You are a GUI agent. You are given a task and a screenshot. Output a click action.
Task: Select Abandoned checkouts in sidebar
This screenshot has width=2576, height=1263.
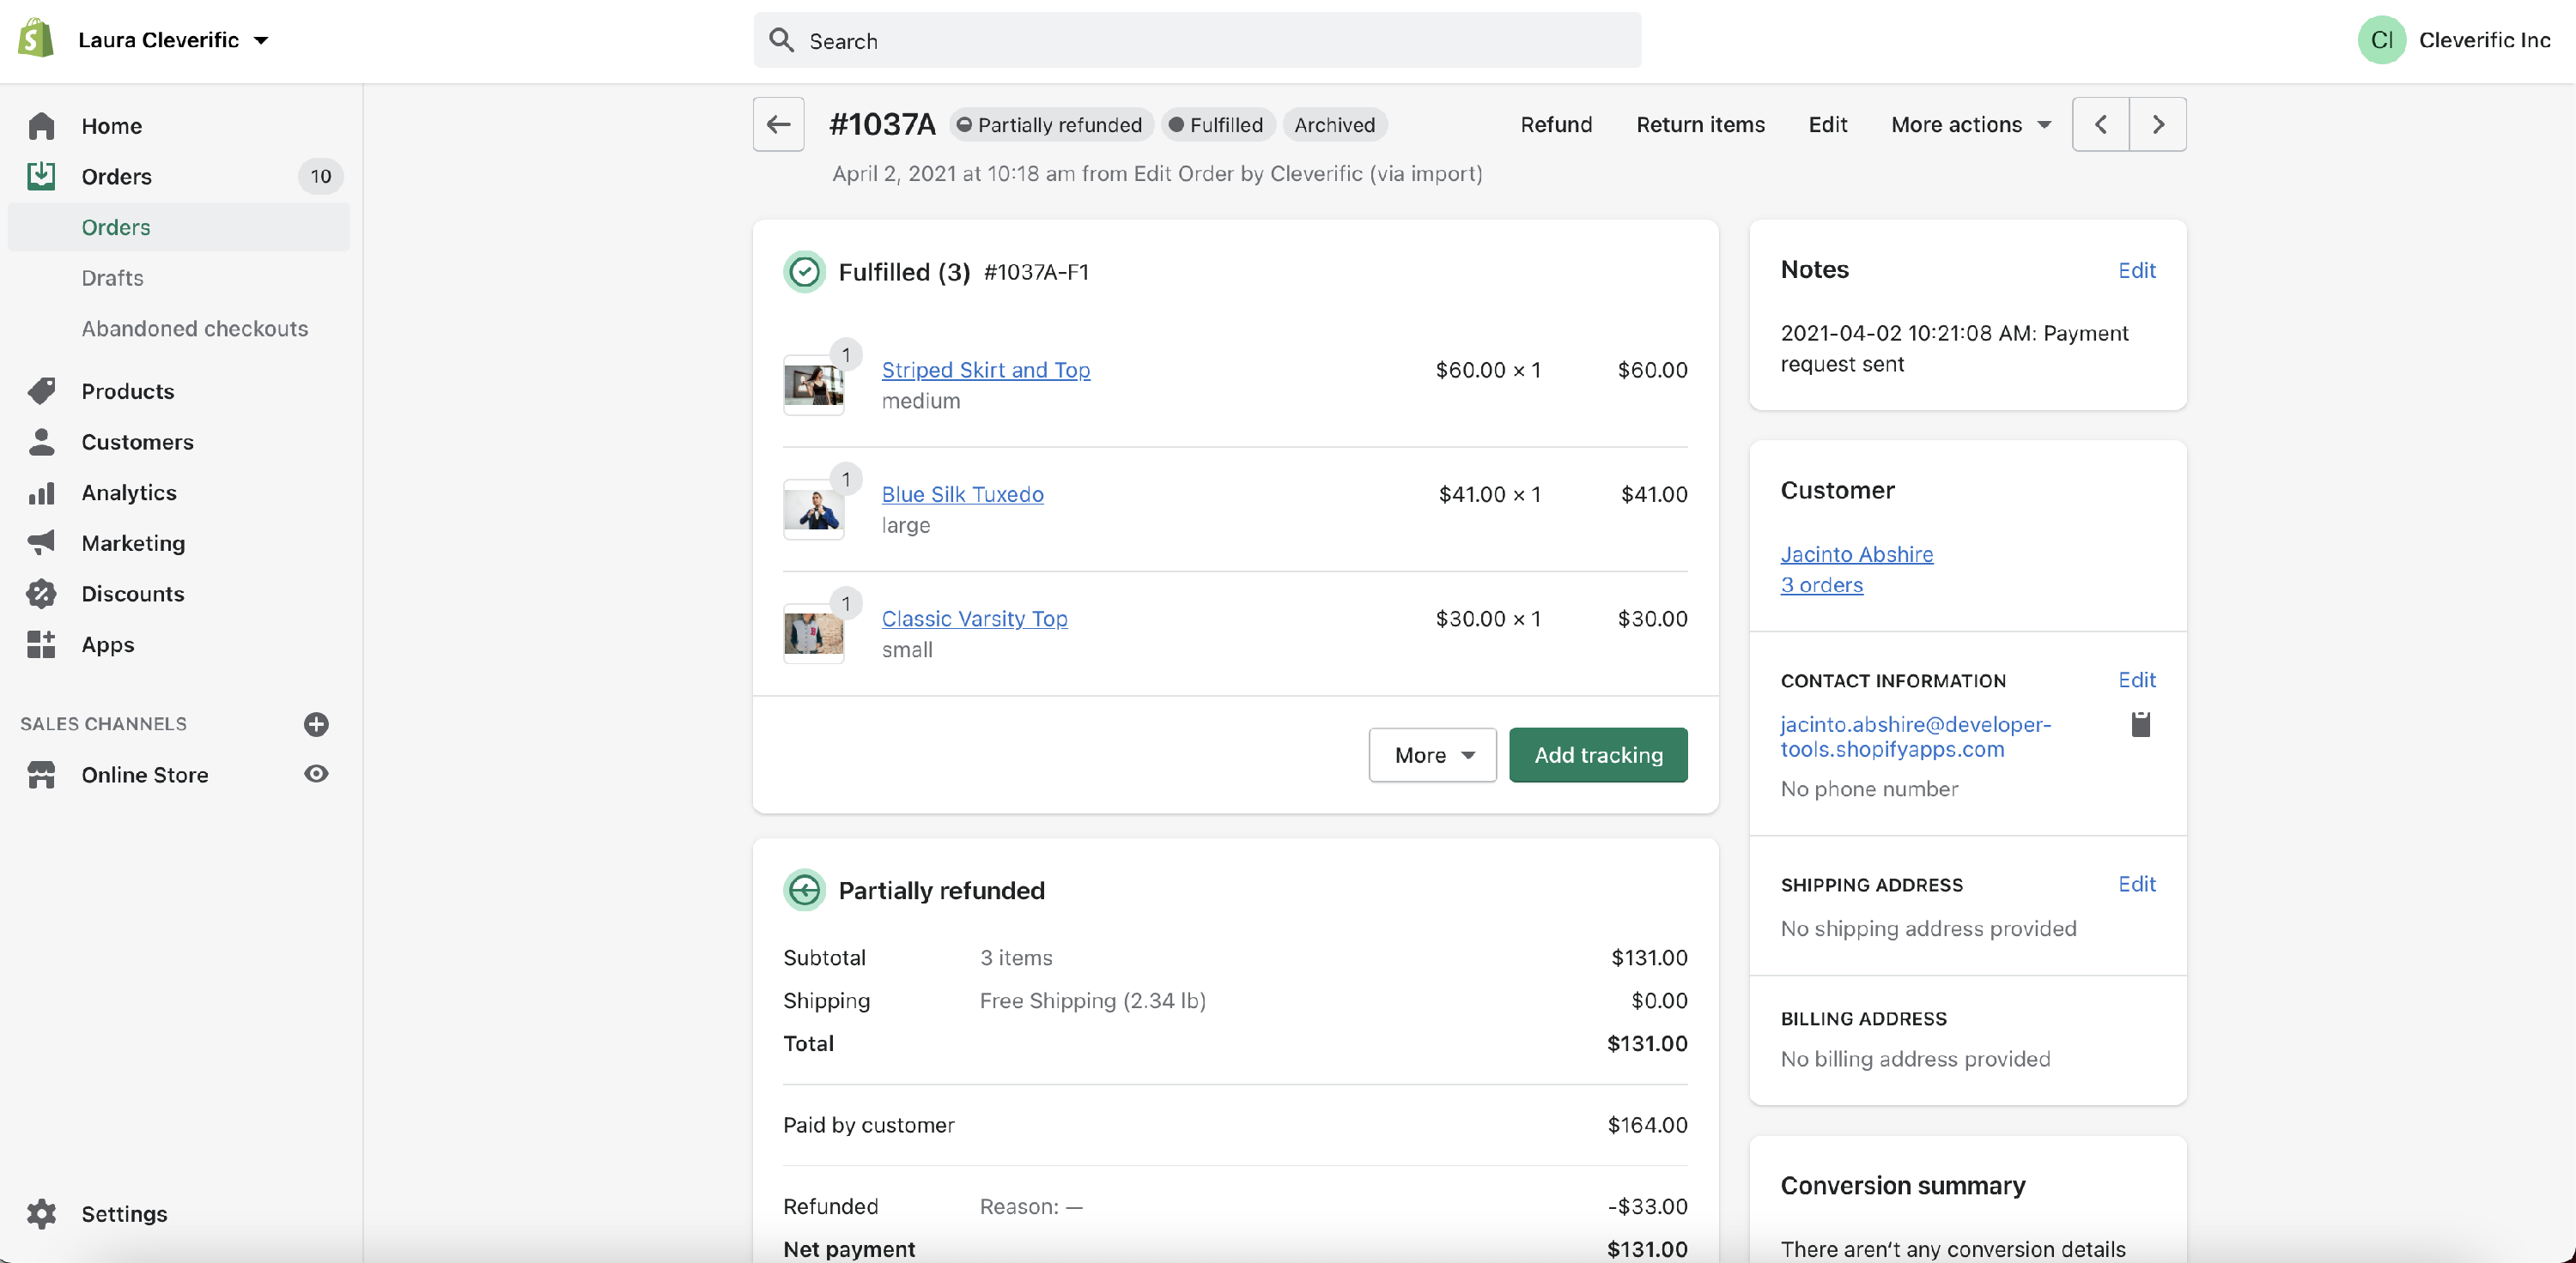[194, 329]
